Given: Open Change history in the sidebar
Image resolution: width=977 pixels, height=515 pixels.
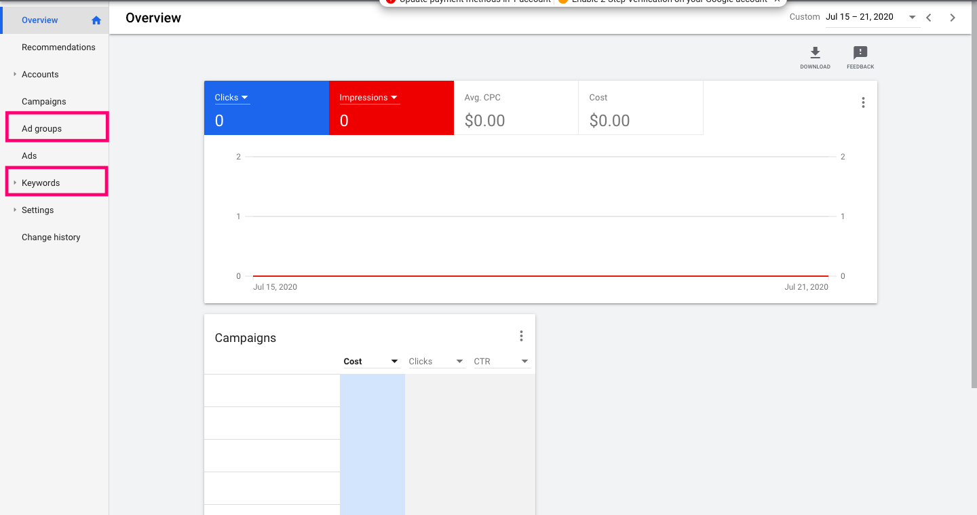Looking at the screenshot, I should pos(54,237).
